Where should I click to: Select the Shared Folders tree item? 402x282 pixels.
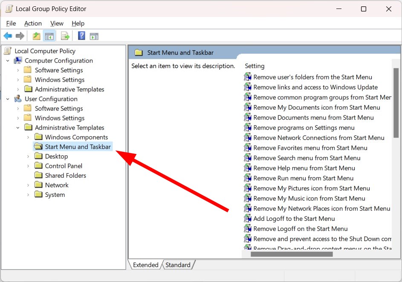pyautogui.click(x=65, y=176)
